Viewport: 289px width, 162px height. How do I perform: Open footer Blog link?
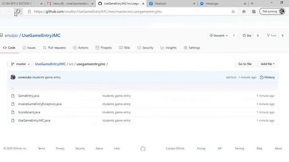click(259, 148)
